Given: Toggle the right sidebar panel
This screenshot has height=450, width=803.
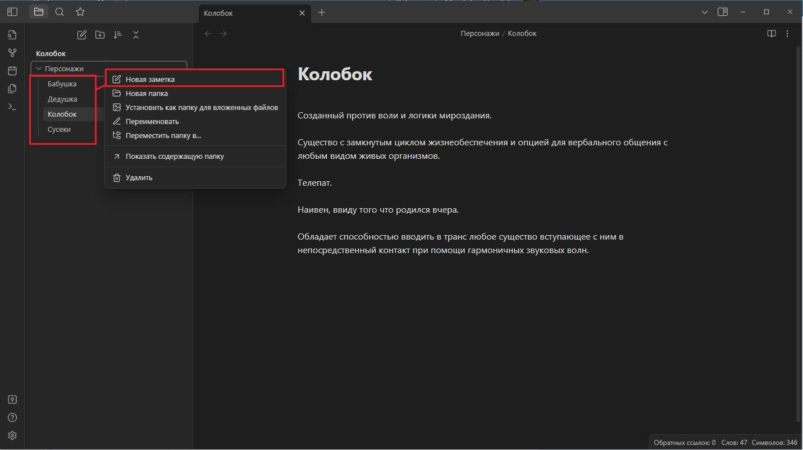Looking at the screenshot, I should click(723, 12).
